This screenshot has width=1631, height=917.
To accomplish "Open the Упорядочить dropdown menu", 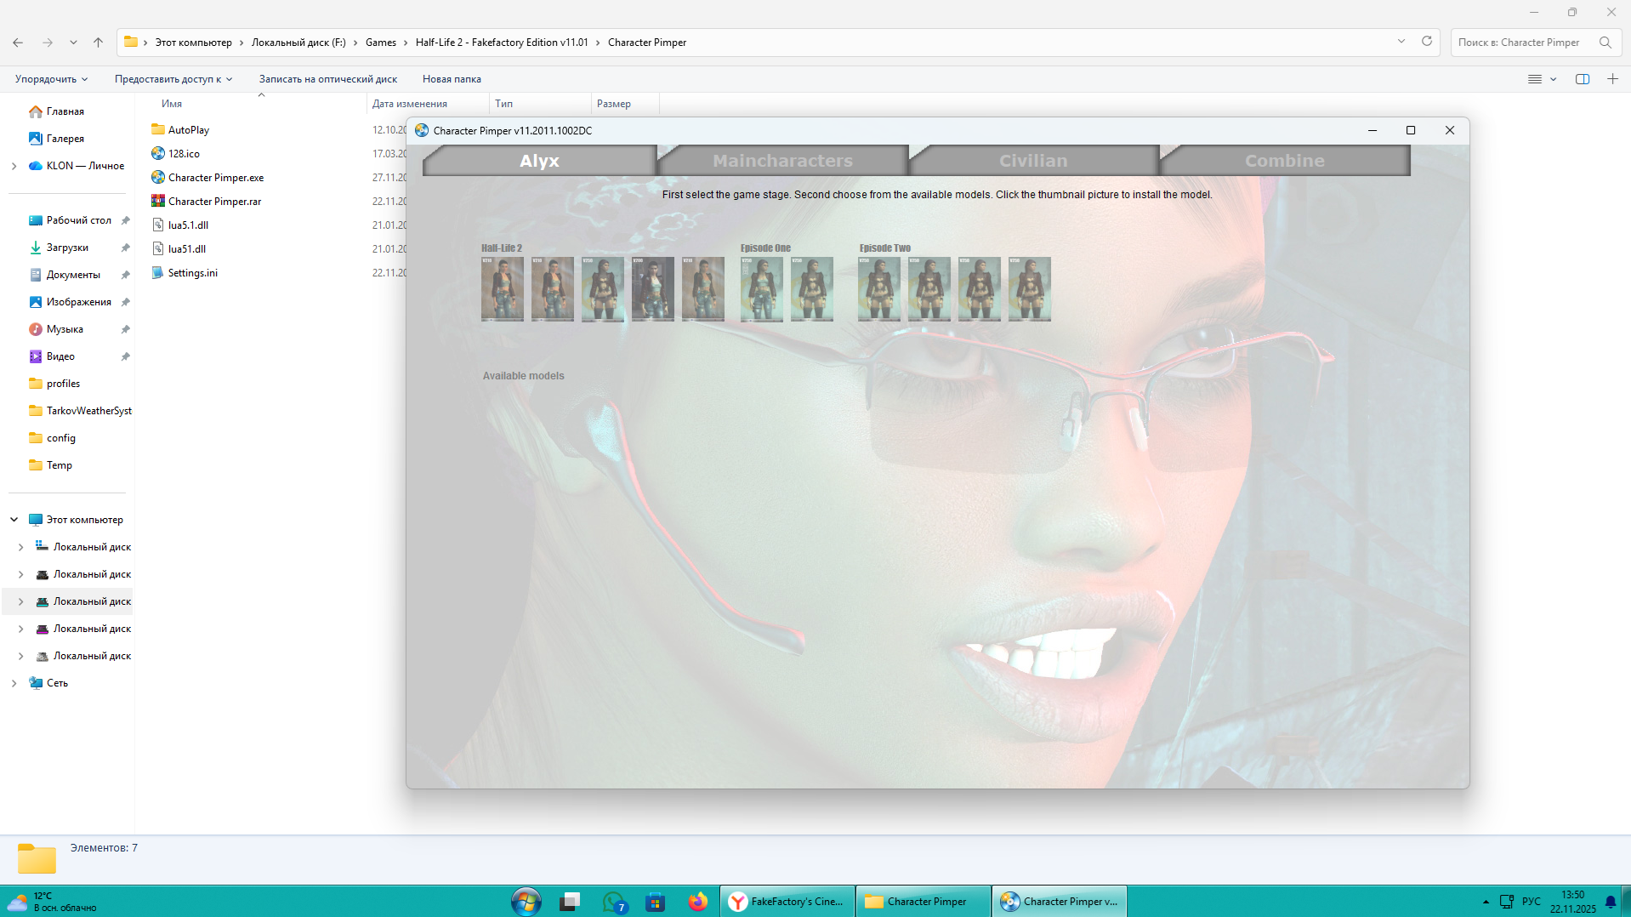I will point(51,79).
